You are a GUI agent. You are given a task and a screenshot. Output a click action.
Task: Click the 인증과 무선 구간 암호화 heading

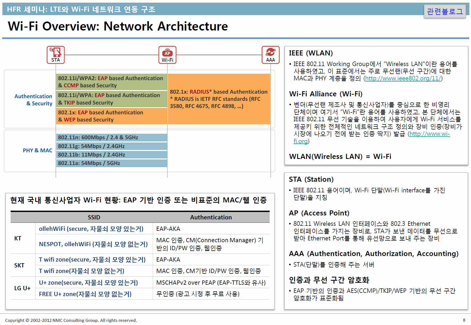tap(329, 280)
